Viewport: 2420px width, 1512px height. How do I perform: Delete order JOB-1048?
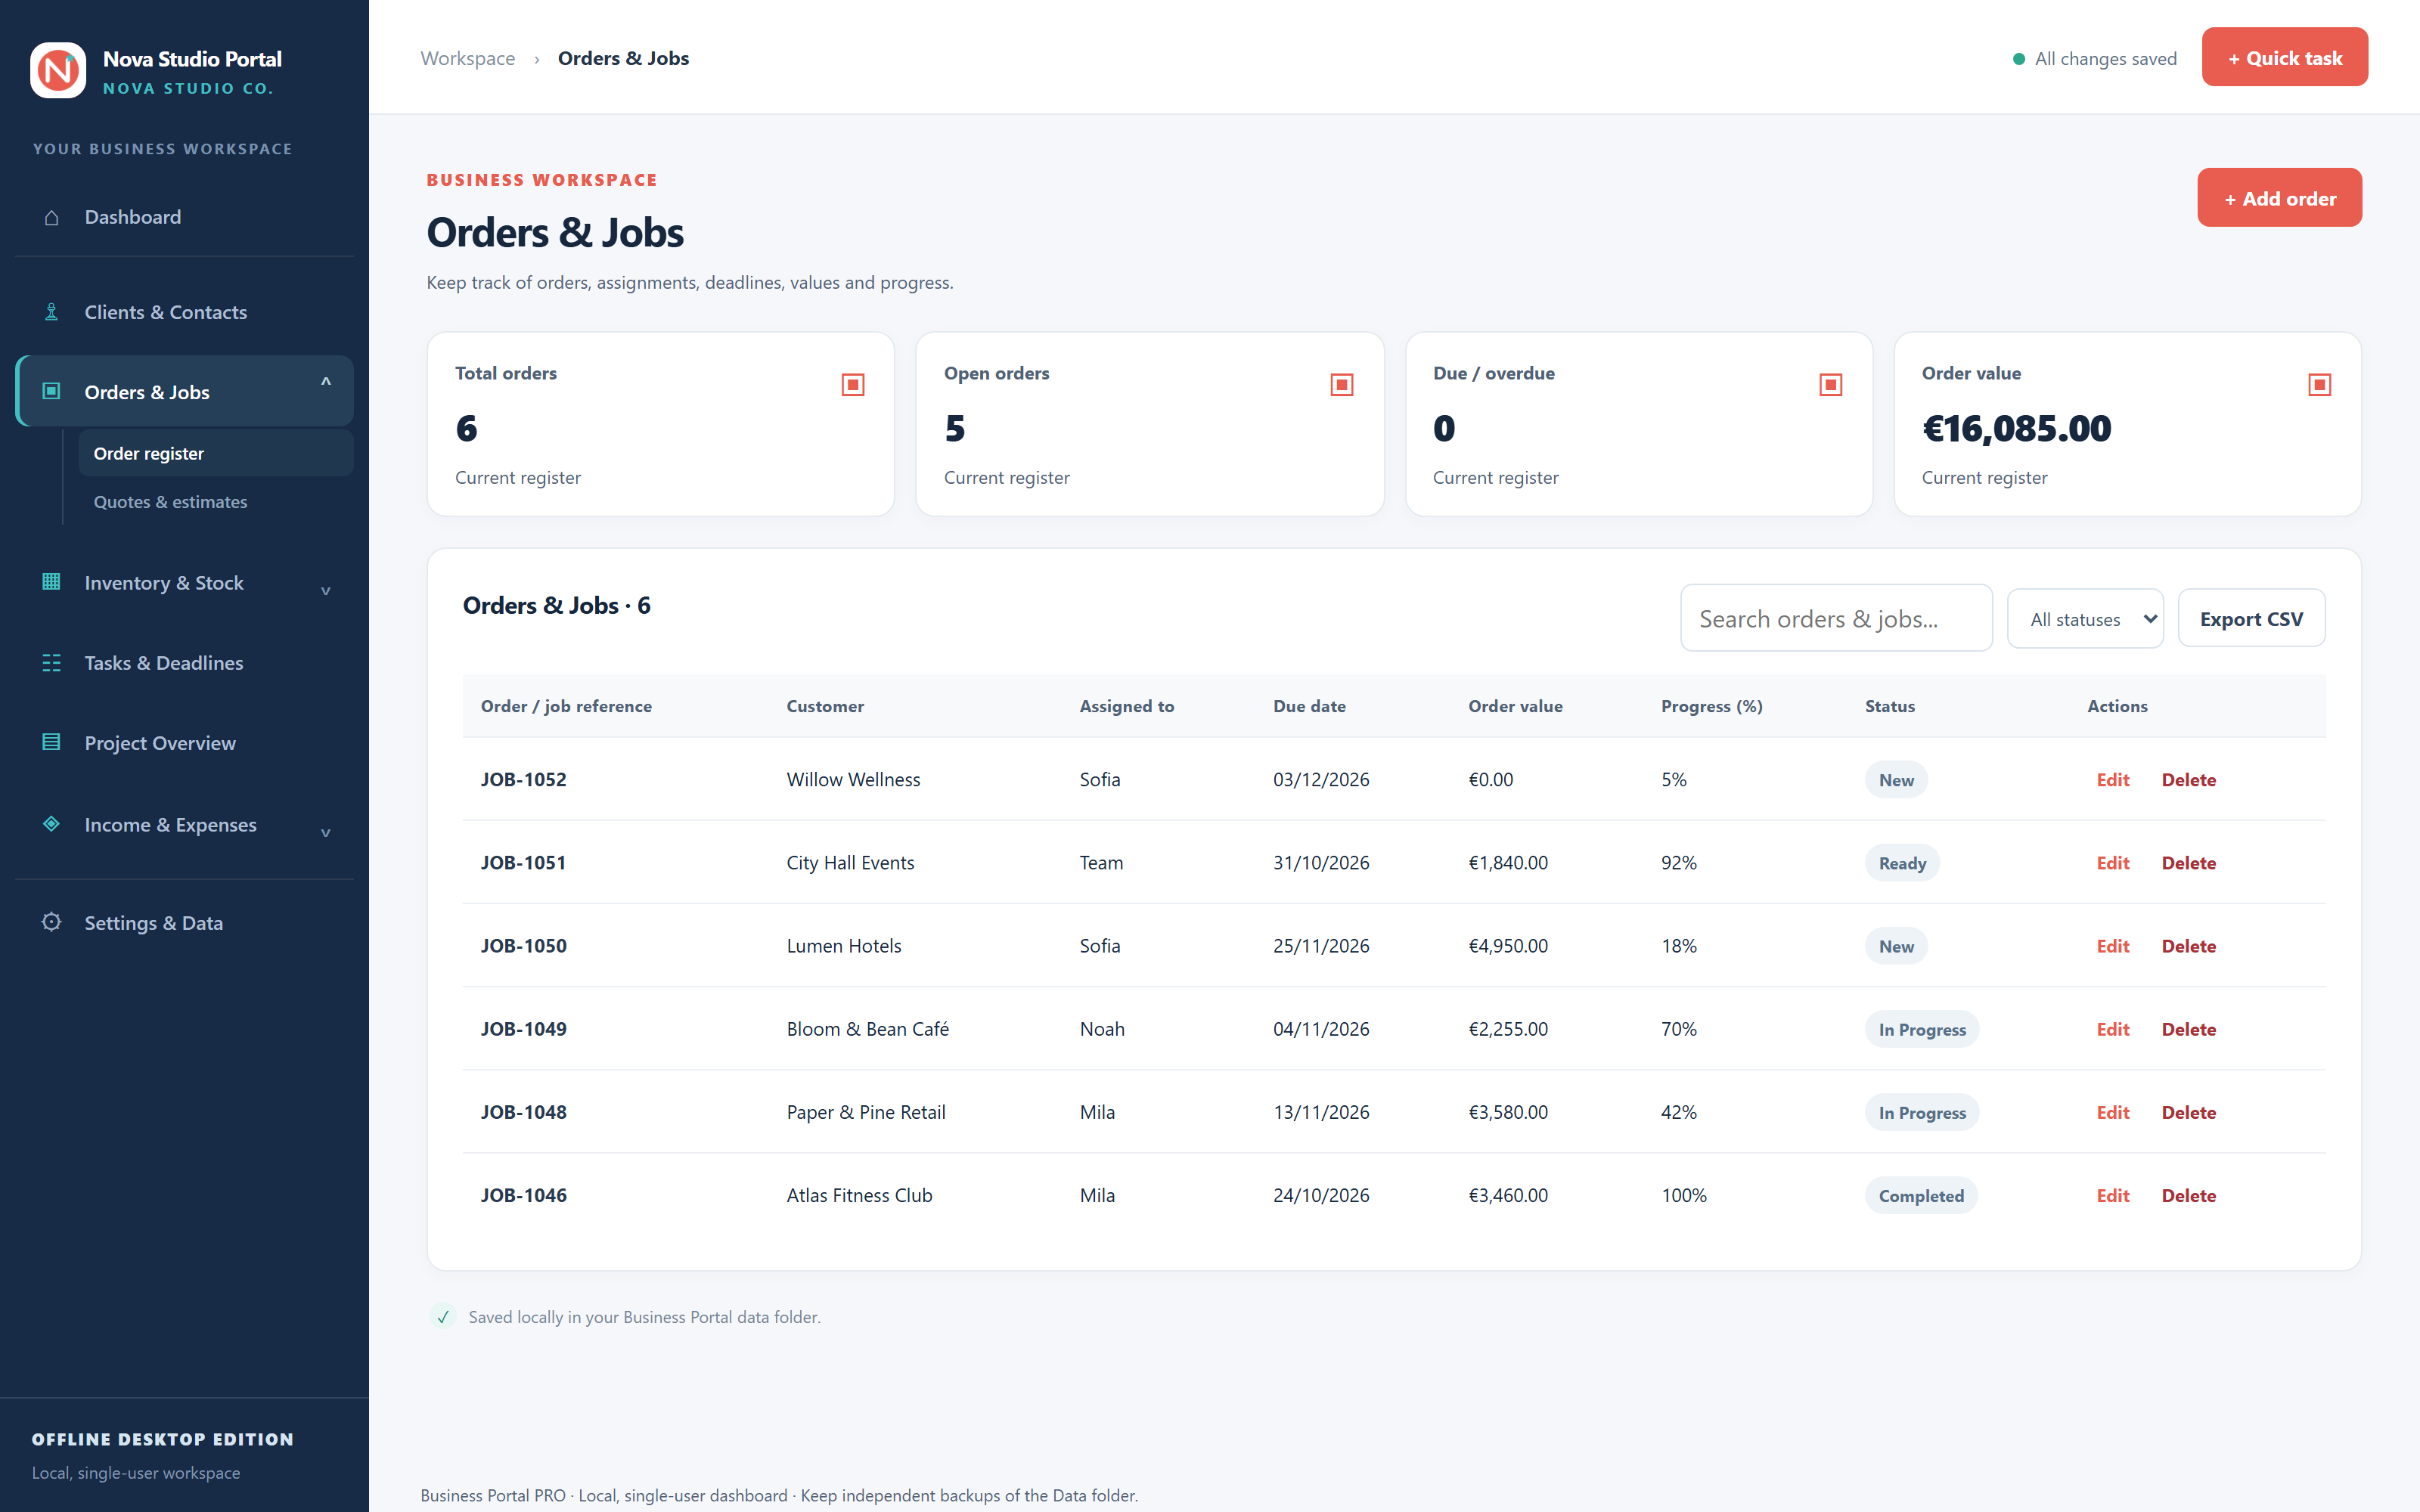[x=2188, y=1111]
